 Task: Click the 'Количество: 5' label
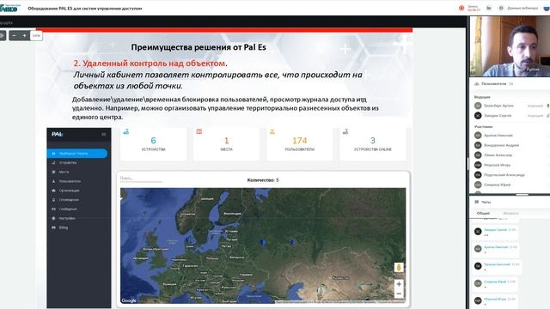point(263,180)
